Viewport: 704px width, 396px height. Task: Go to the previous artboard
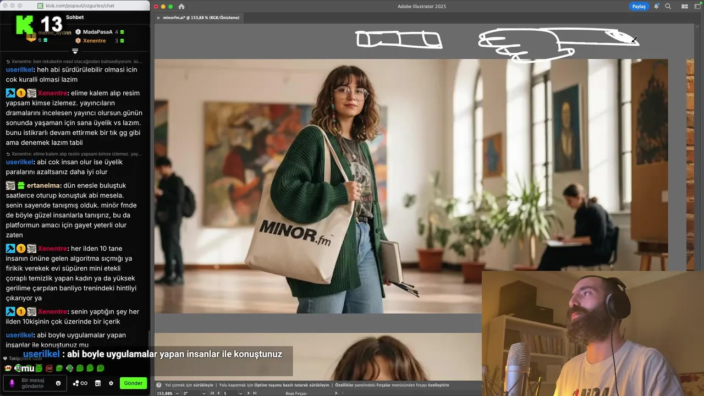219,393
